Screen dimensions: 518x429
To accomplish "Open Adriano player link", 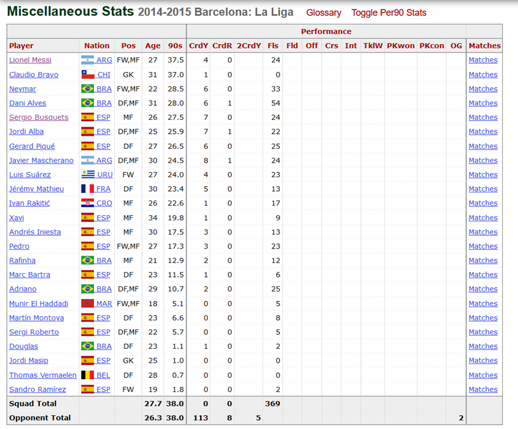I will click(23, 289).
